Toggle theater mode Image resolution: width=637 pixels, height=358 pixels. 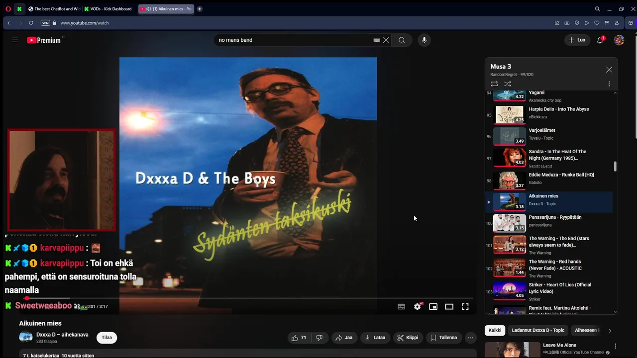tap(449, 307)
